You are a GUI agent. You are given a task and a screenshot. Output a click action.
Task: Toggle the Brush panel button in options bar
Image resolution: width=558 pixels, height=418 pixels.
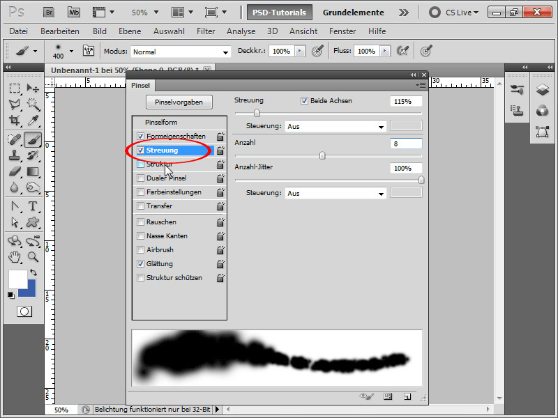pos(89,51)
